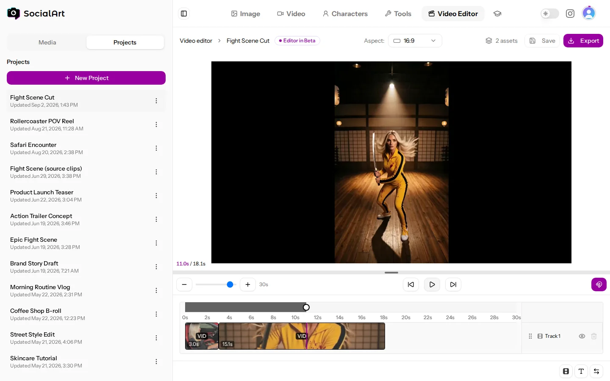Open the graduation cap tutorials icon
This screenshot has height=381, width=610.
click(x=497, y=14)
